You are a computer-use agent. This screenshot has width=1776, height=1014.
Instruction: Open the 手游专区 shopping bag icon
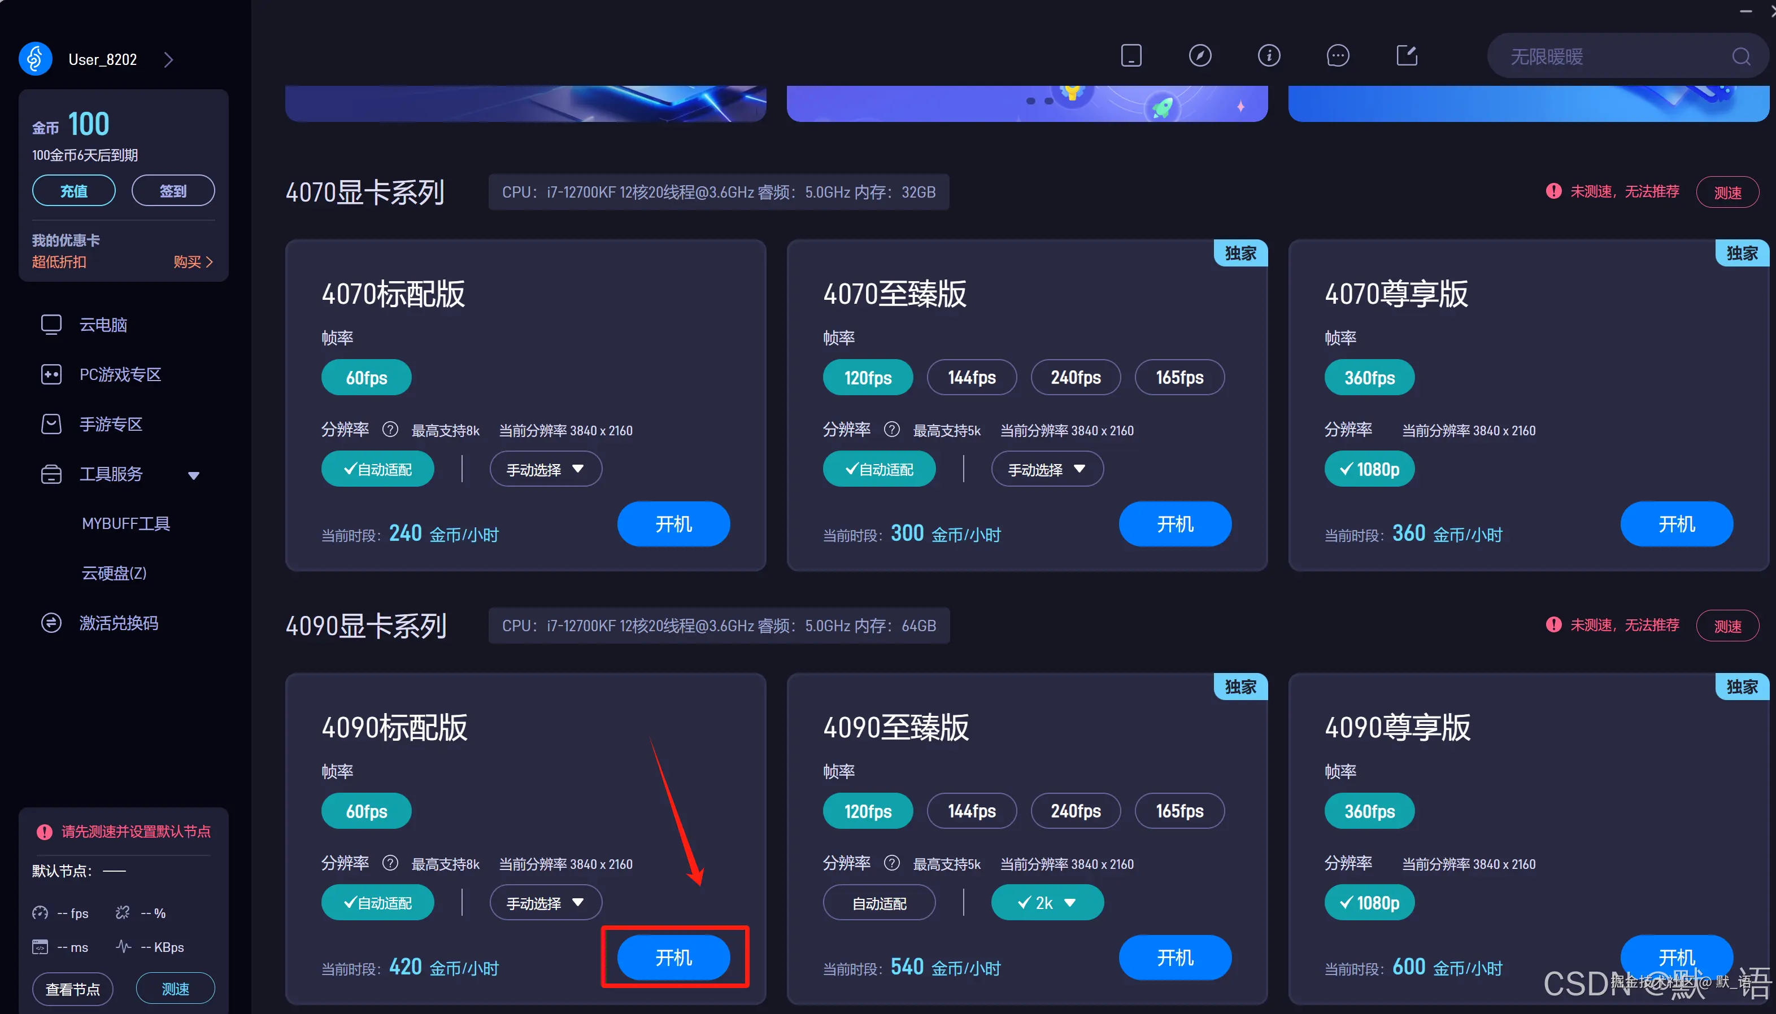pos(51,423)
